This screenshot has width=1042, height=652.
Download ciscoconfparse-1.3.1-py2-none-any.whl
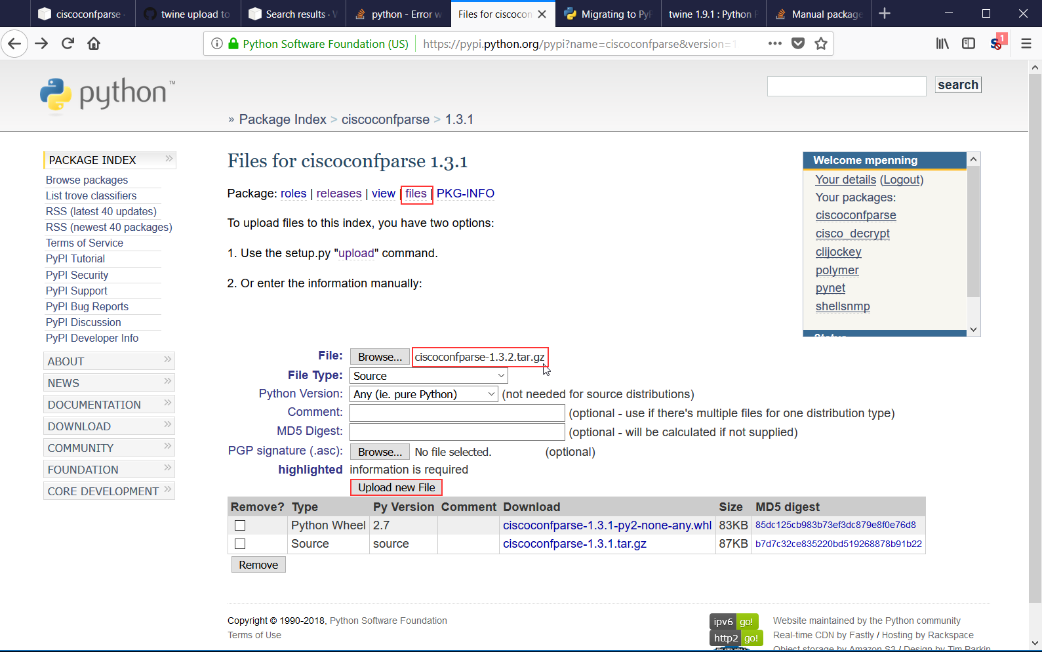point(607,525)
